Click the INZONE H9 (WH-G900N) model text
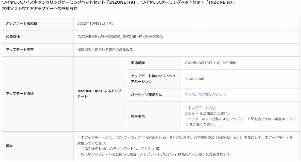The height and width of the screenshot is (162, 301). (99, 36)
